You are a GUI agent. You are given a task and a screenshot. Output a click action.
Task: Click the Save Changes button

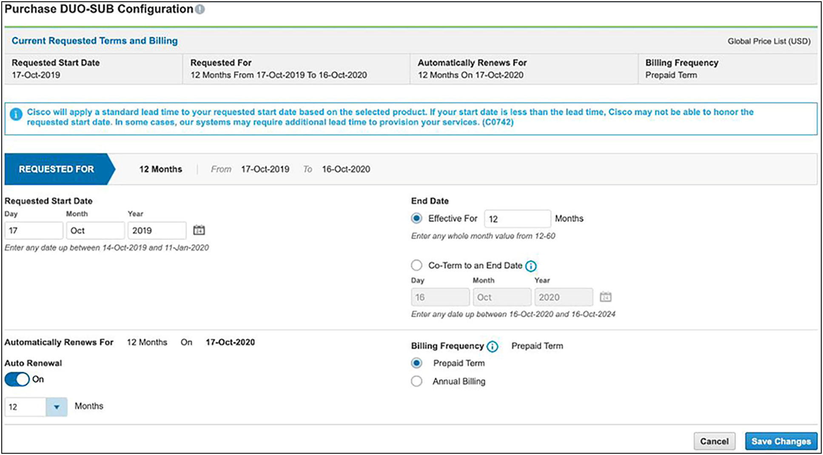pyautogui.click(x=781, y=441)
